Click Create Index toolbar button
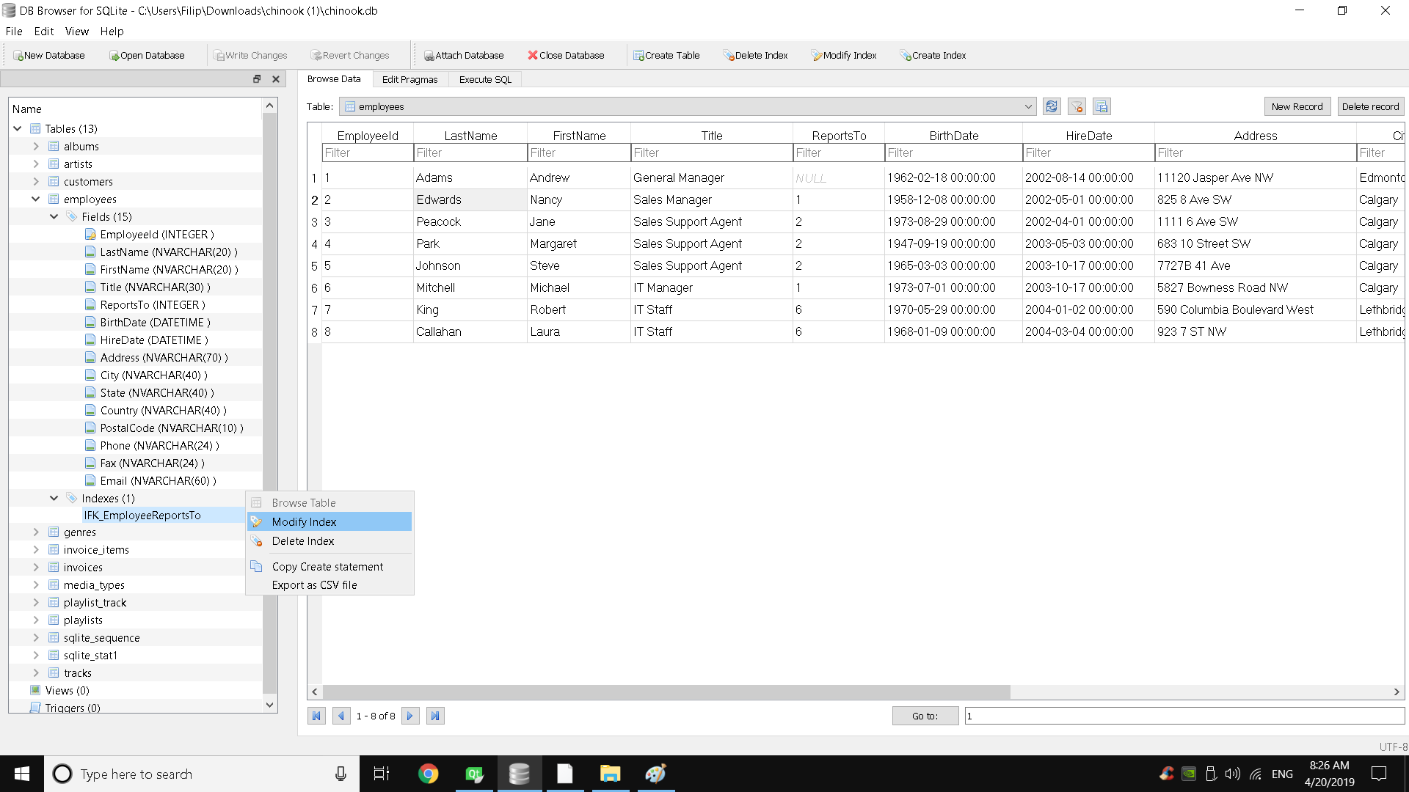The image size is (1409, 792). (x=933, y=55)
